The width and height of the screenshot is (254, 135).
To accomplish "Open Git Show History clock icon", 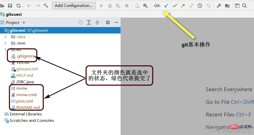I will (200, 6).
